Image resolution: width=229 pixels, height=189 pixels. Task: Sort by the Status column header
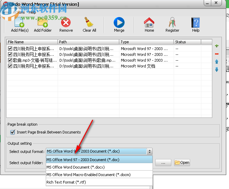[187, 42]
